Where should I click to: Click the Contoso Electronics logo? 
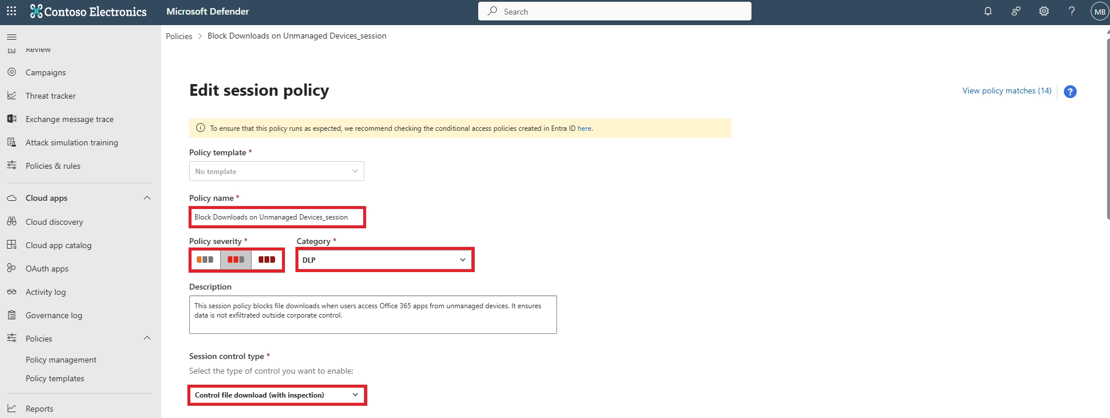pyautogui.click(x=88, y=11)
